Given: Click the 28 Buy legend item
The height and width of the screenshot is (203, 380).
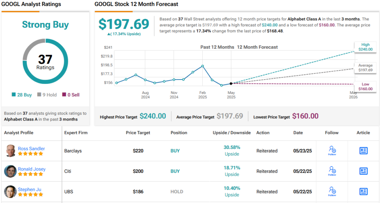Looking at the screenshot, I should [22, 95].
